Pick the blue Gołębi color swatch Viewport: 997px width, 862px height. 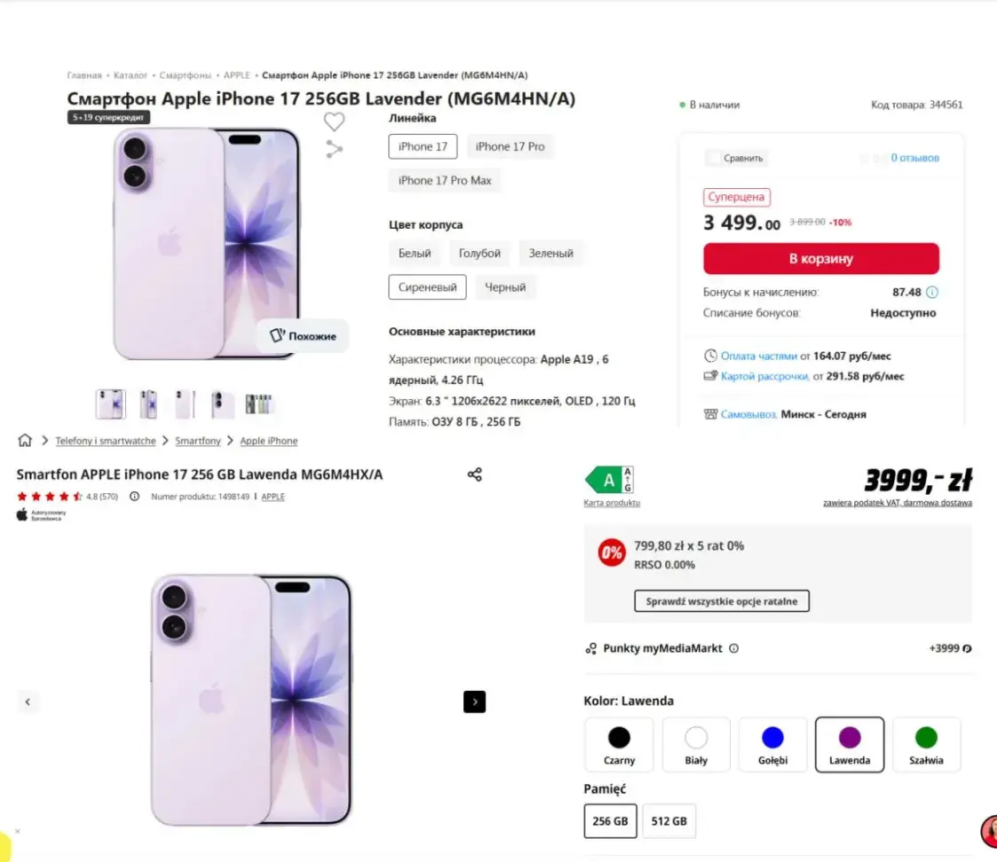[772, 744]
